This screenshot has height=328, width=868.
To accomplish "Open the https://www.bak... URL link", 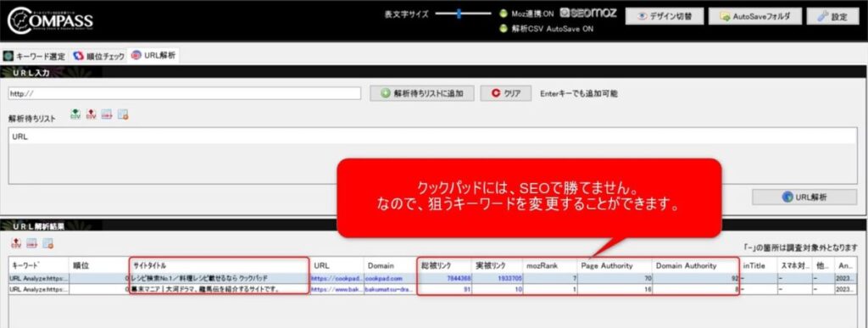I will click(x=337, y=289).
